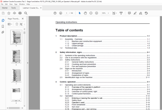Open the Help menu
The width and height of the screenshot is (162, 110).
(x=28, y=4)
